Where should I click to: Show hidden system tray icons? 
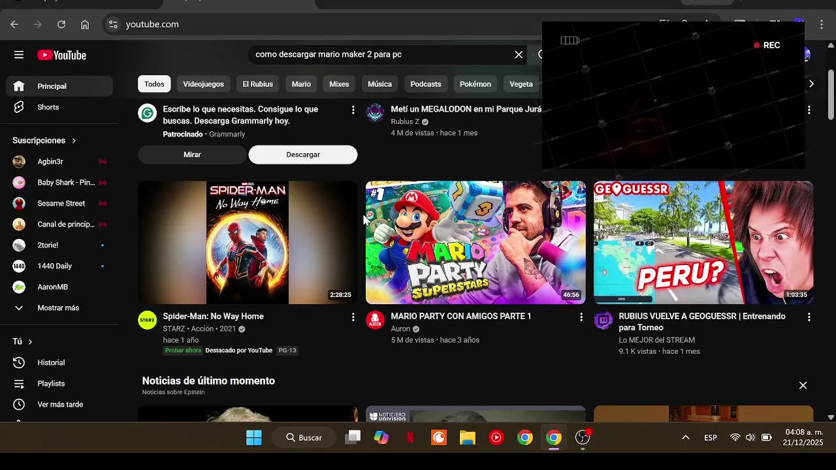686,437
